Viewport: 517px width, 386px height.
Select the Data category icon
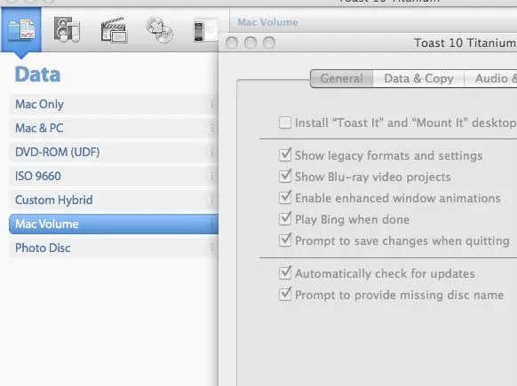(x=21, y=30)
